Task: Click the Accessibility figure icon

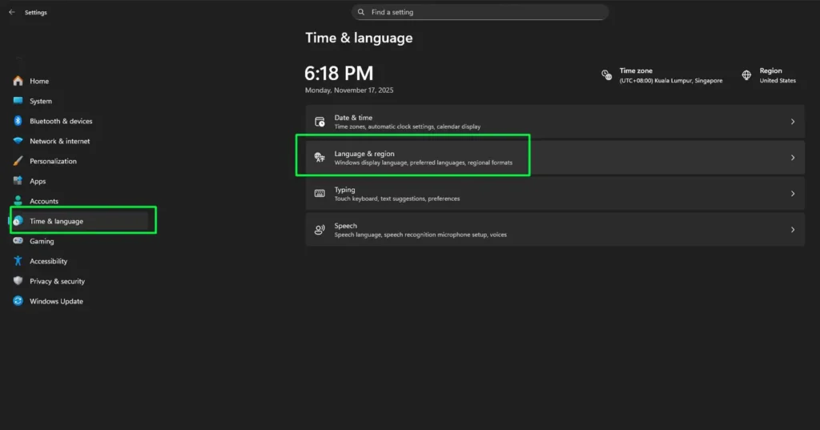Action: 18,261
